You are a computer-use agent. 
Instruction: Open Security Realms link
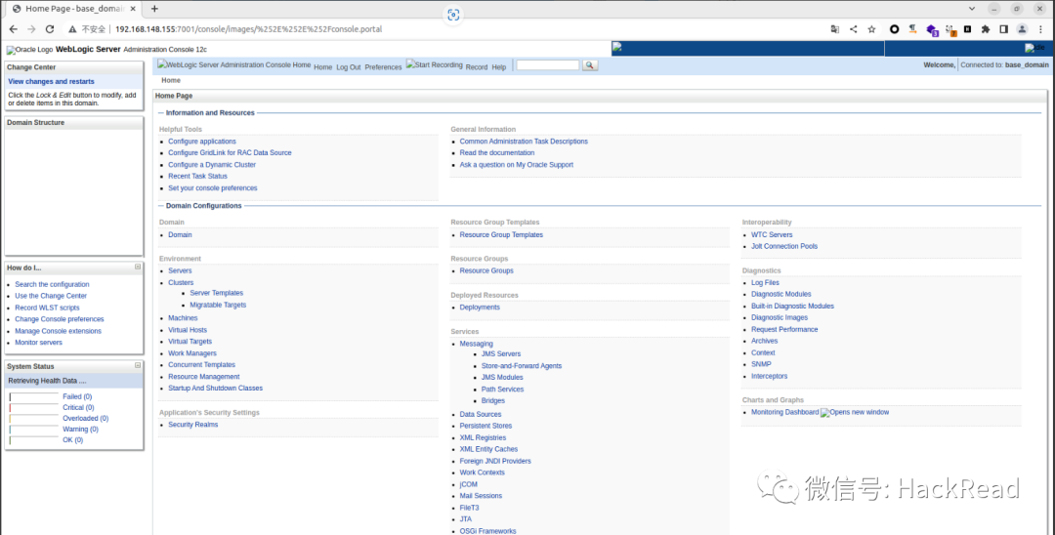pyautogui.click(x=193, y=424)
